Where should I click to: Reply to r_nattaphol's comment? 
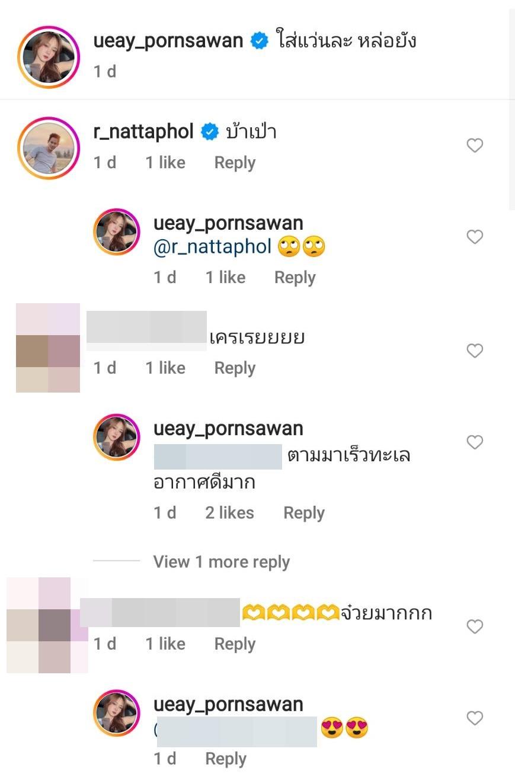coord(235,163)
